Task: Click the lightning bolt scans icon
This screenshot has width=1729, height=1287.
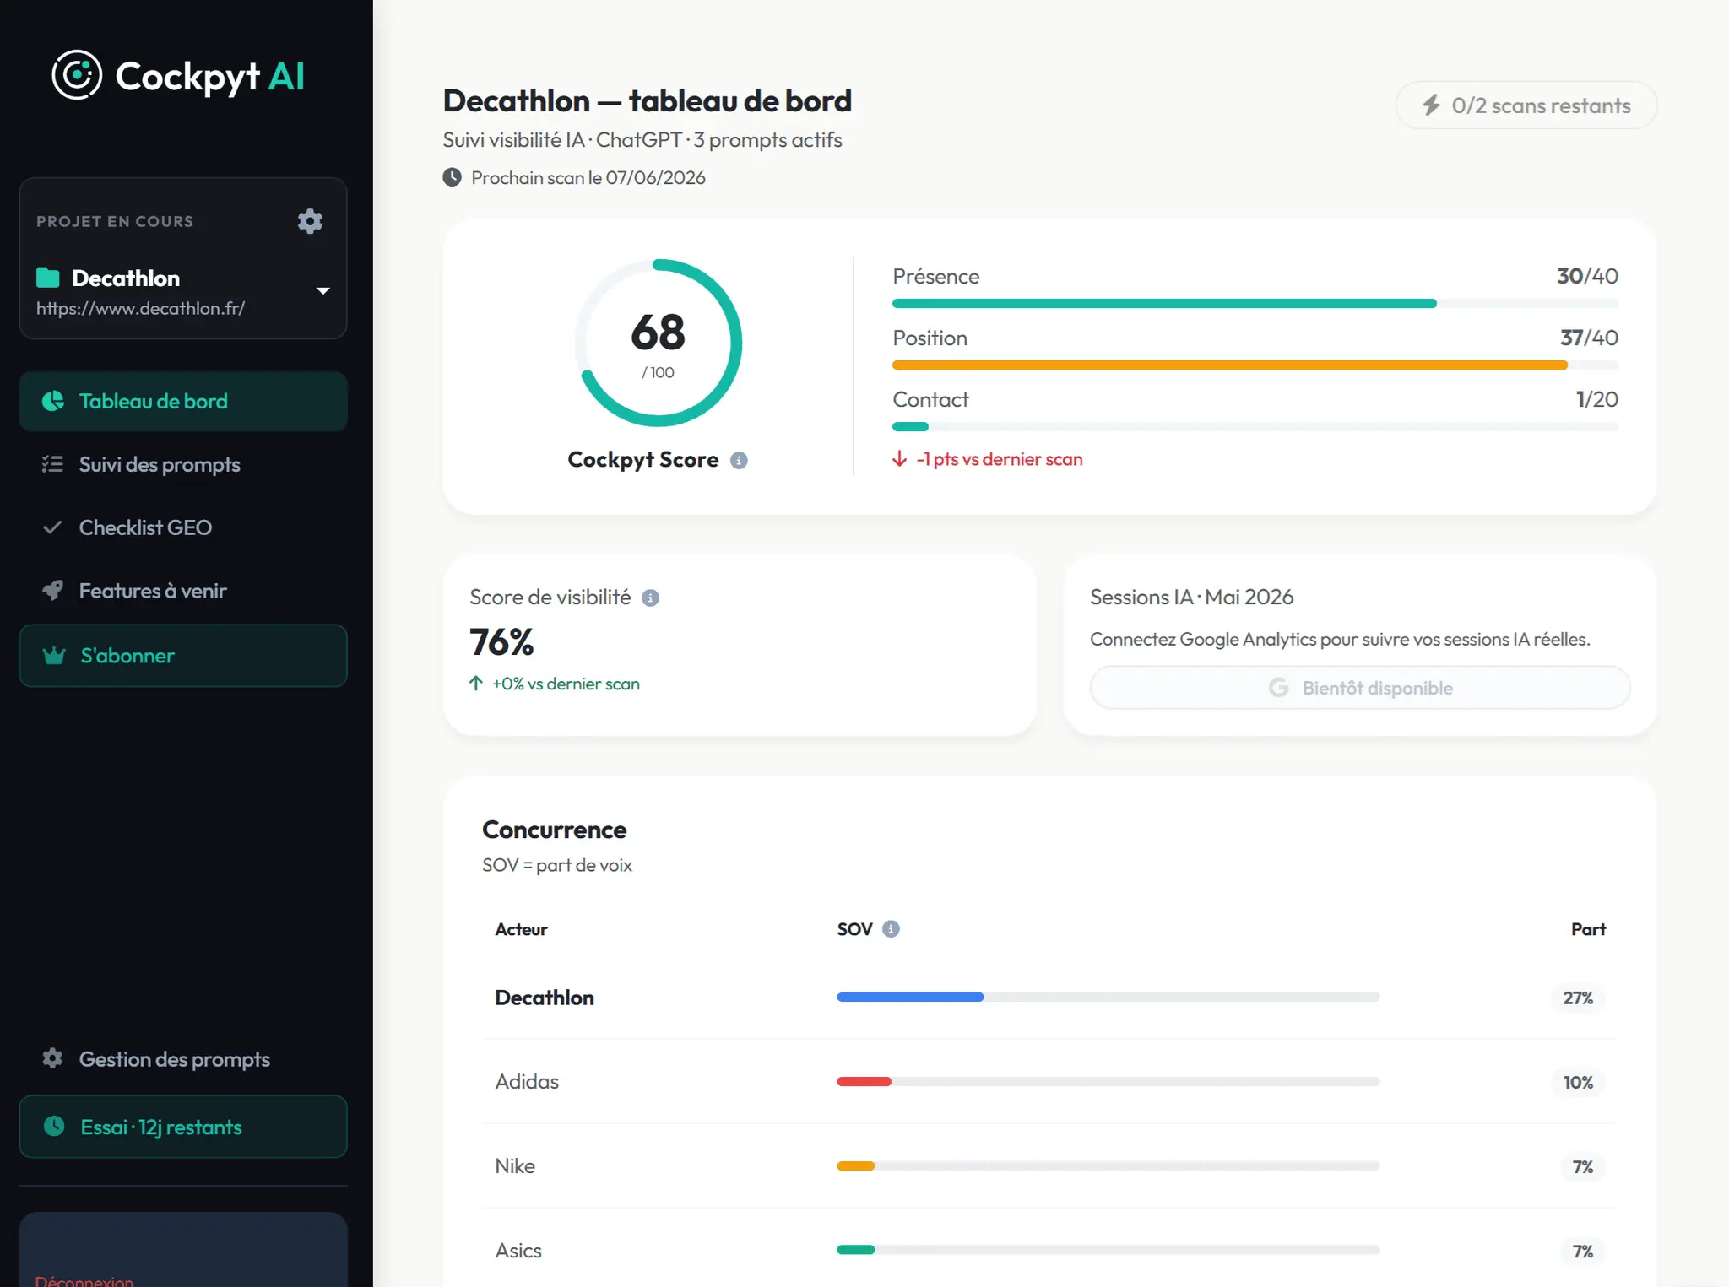Action: click(1431, 105)
